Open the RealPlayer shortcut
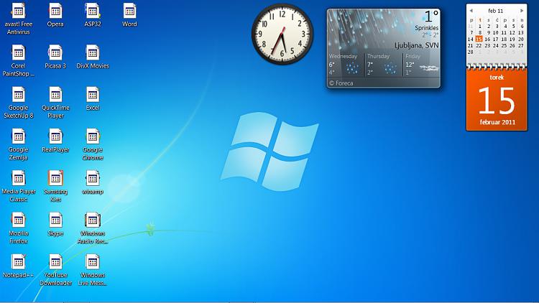 tap(55, 141)
